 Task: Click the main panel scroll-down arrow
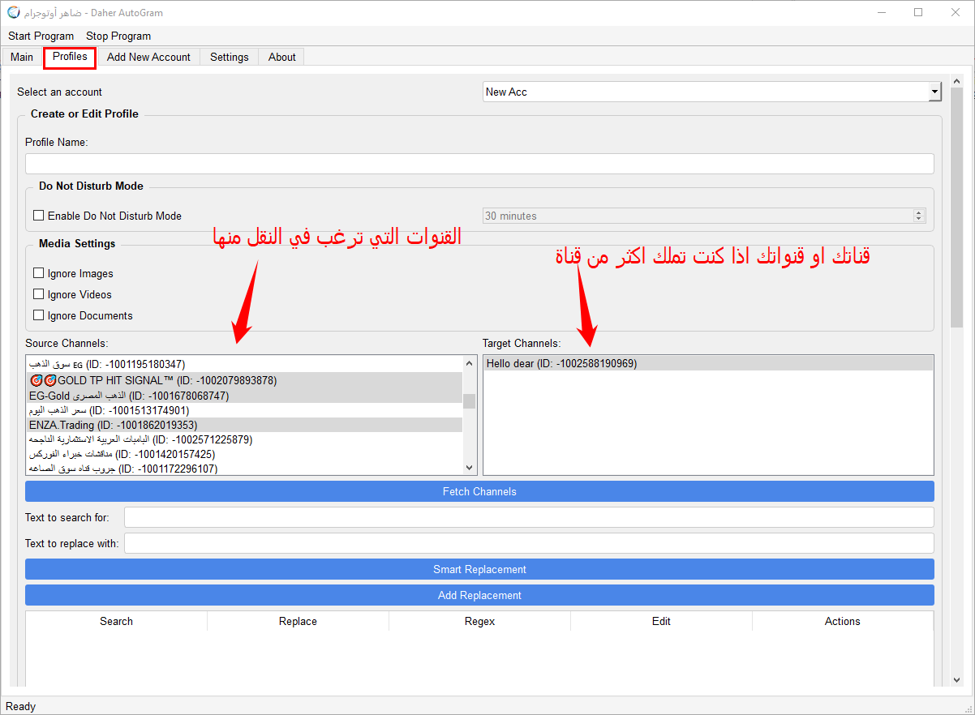tap(956, 679)
